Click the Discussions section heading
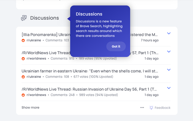Screen dimensions: 193x121 pos(45,18)
